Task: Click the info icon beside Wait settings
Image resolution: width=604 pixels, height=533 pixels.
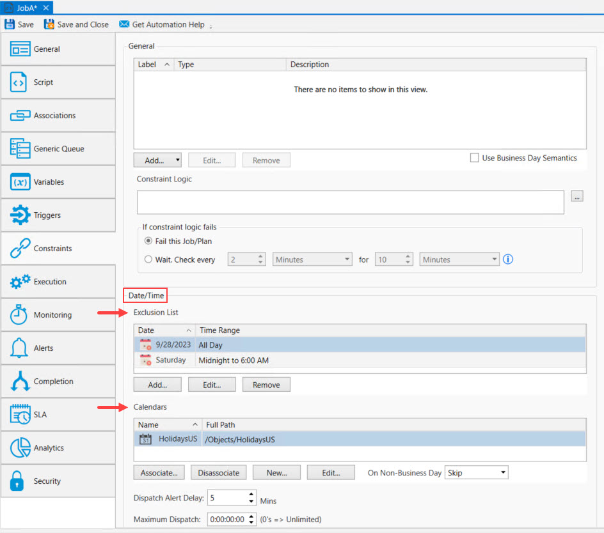Action: [509, 259]
